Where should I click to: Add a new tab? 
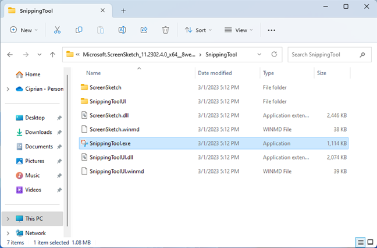[123, 10]
